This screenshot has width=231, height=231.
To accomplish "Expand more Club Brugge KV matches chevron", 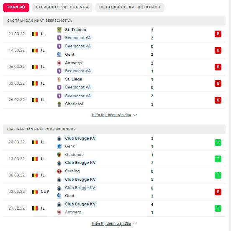I will 135,223.
